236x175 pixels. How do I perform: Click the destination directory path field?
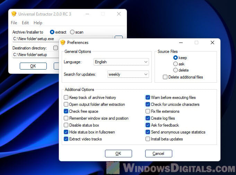[x=36, y=55]
